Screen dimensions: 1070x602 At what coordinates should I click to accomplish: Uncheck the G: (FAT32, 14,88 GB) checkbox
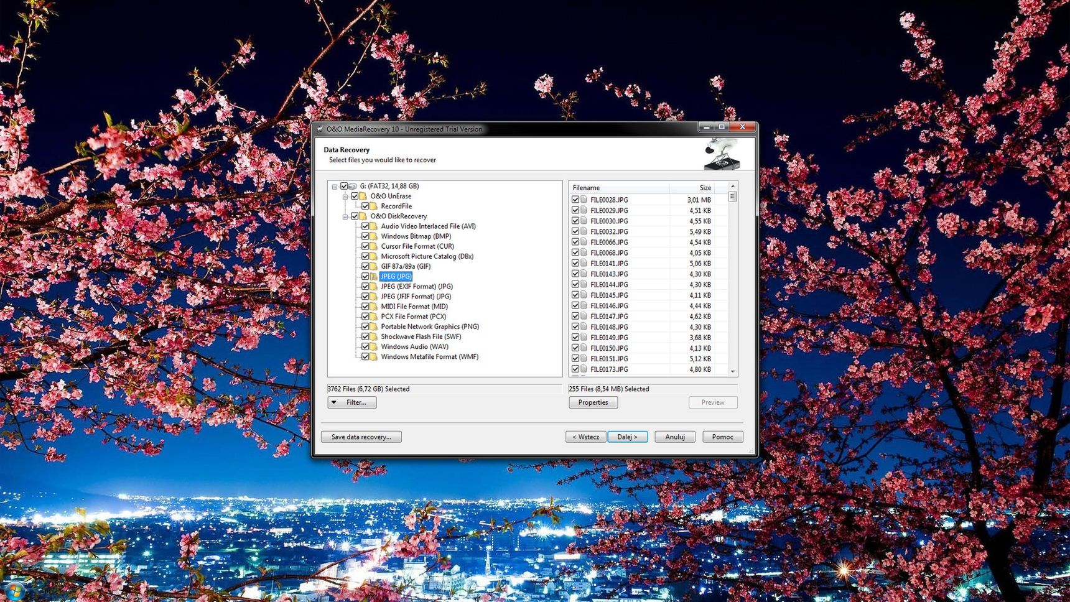(x=344, y=186)
